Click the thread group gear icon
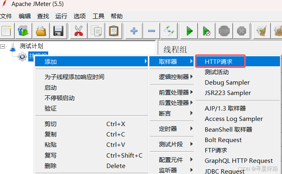 [x=22, y=57]
